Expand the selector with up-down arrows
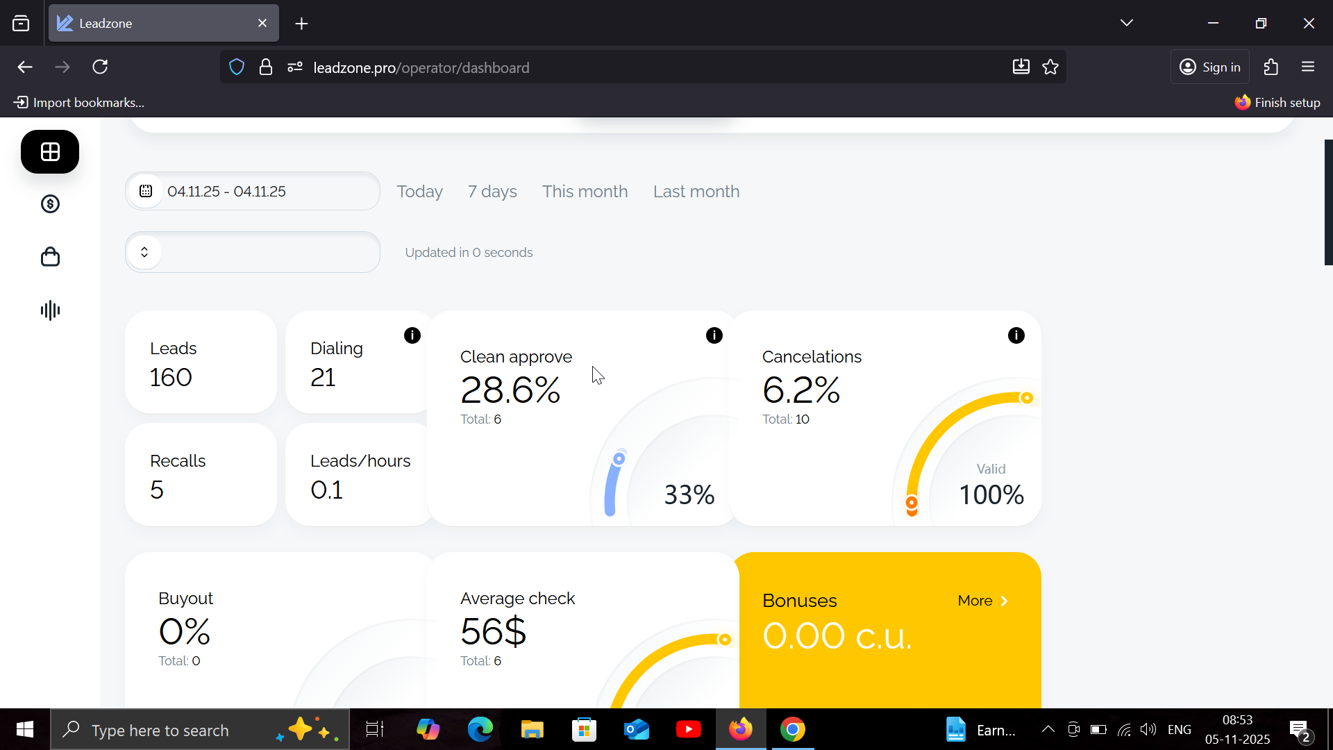The image size is (1333, 750). coord(144,252)
